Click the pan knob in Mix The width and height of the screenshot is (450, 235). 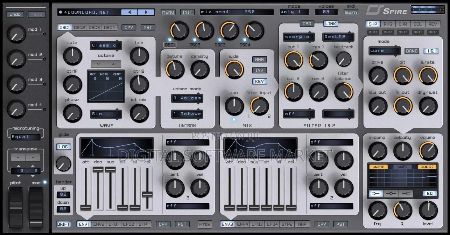(x=234, y=106)
